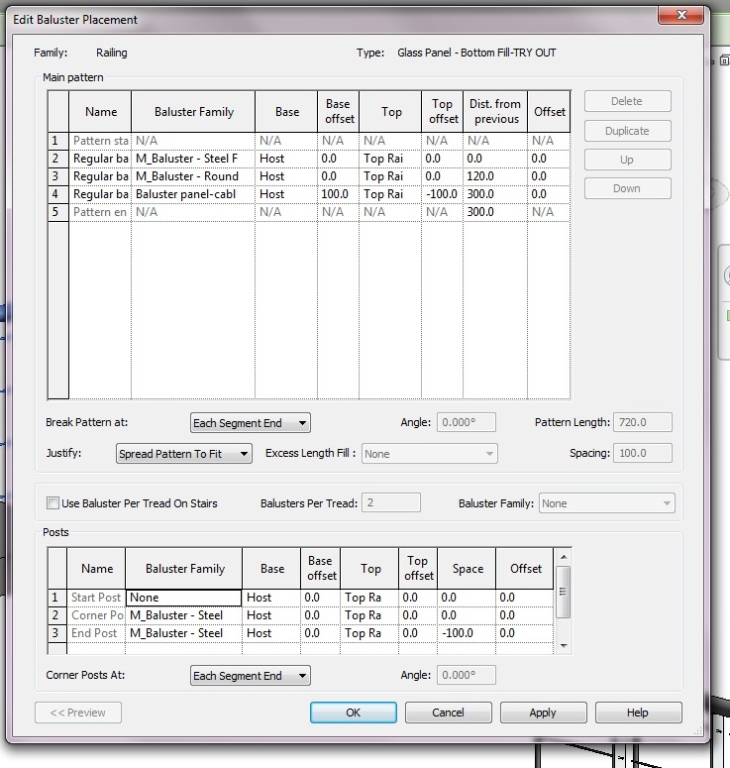The width and height of the screenshot is (730, 768).
Task: Click the Pattern end distance value 300.0
Action: click(492, 212)
